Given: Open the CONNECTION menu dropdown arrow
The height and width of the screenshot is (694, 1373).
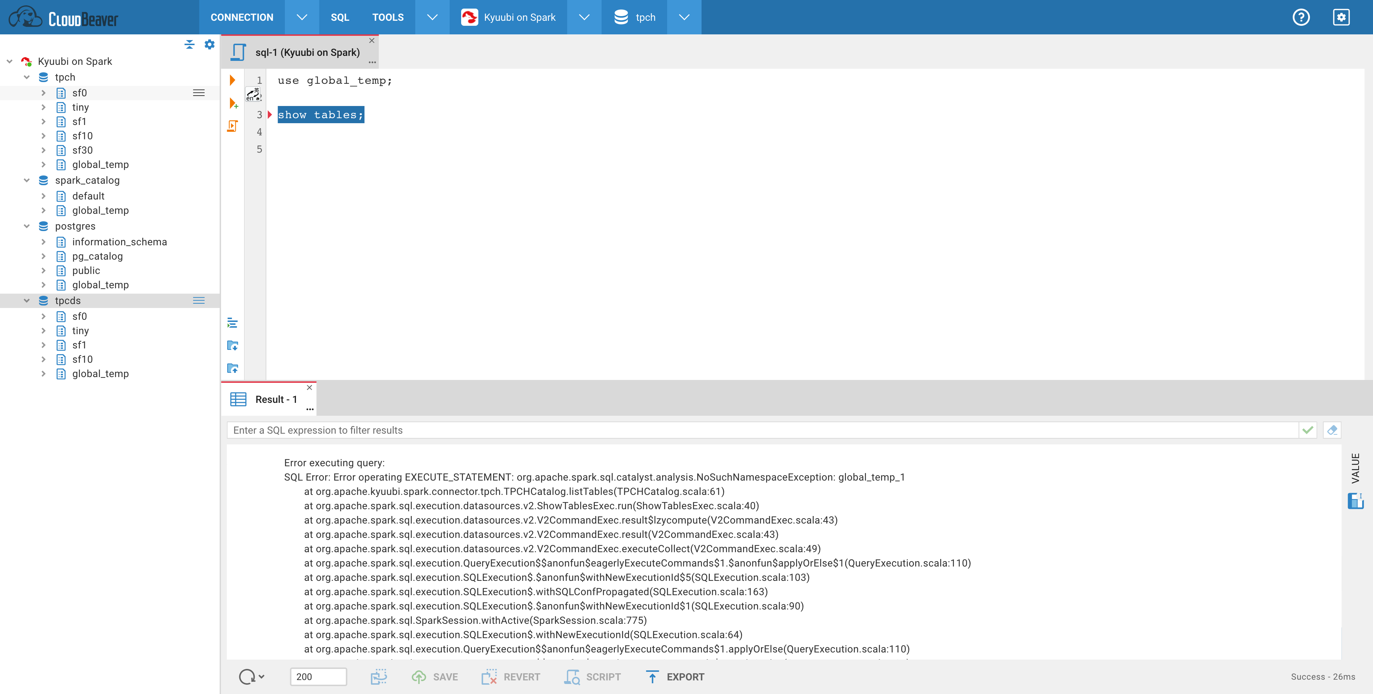Looking at the screenshot, I should 302,17.
